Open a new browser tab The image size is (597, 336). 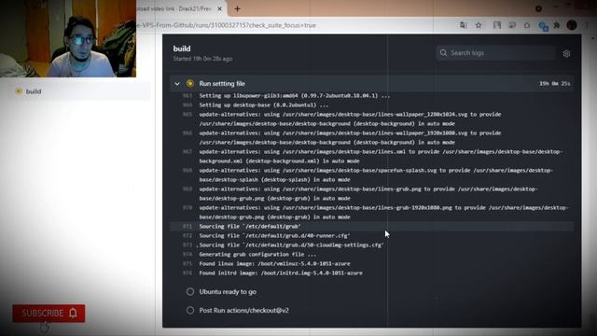237,8
